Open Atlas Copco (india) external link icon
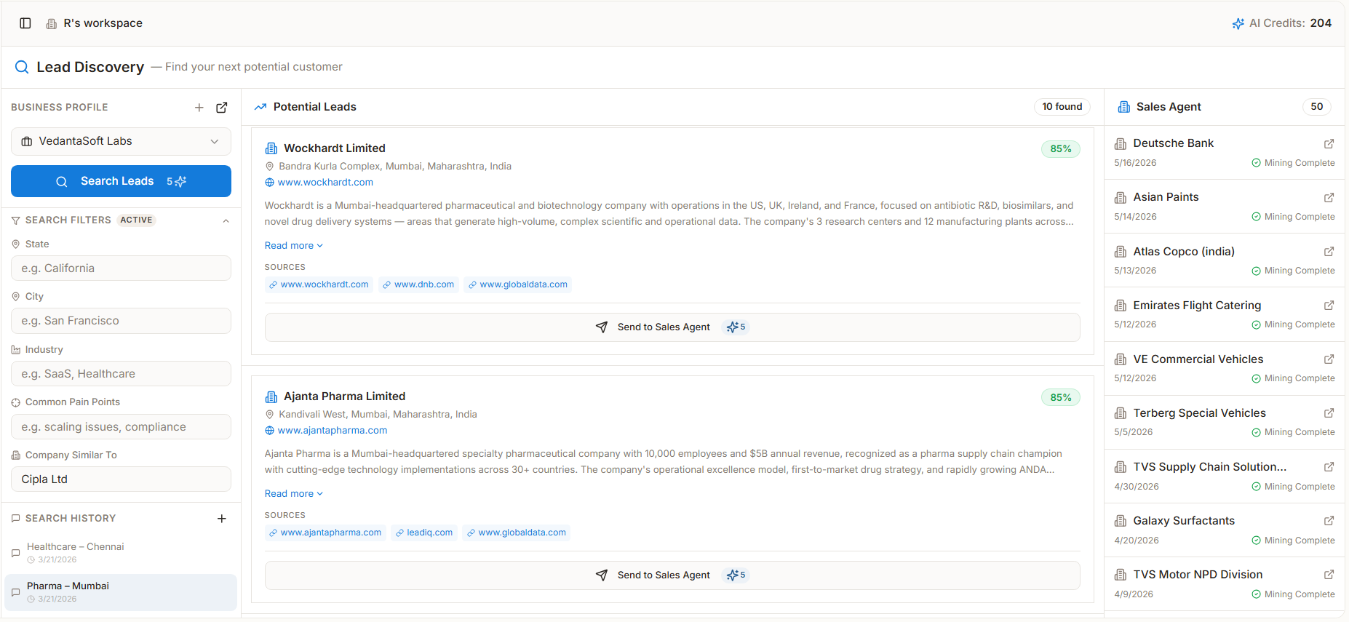 click(1329, 252)
